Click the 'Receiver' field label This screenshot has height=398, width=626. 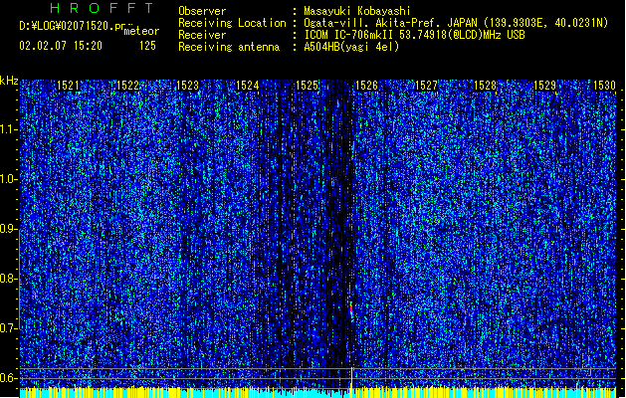click(202, 35)
